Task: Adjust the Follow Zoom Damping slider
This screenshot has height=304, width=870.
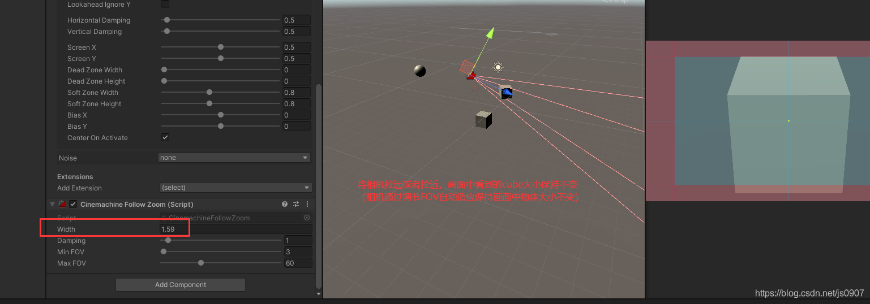Action: point(221,240)
